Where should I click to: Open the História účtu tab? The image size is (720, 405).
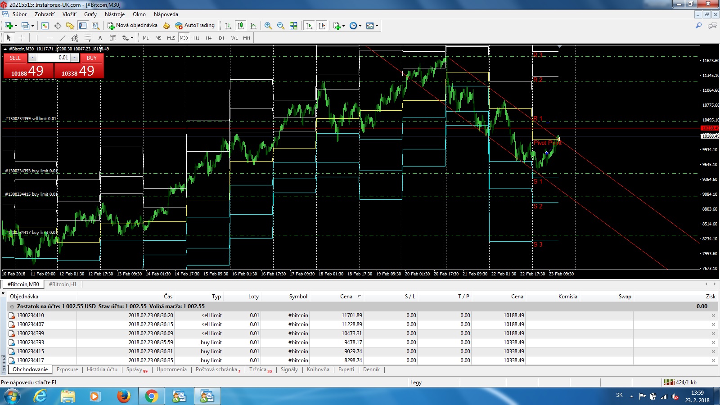102,369
